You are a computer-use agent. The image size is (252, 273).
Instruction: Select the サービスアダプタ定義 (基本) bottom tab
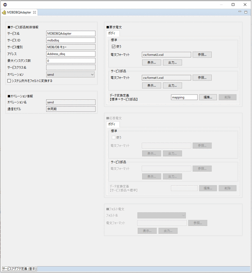click(19, 269)
